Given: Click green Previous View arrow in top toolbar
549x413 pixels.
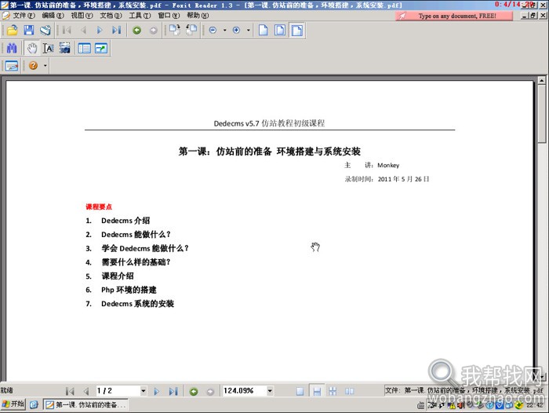Looking at the screenshot, I should (x=137, y=30).
